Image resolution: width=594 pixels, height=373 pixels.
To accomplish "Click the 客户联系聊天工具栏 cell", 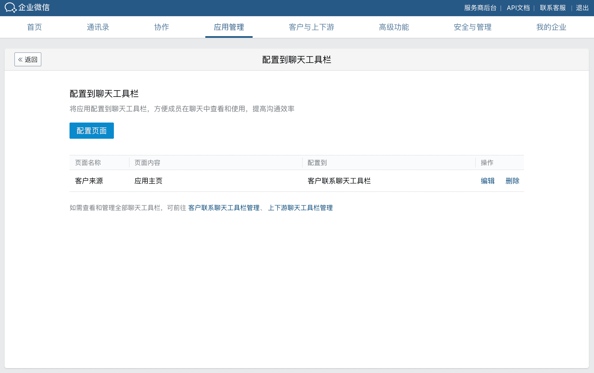I will 339,181.
